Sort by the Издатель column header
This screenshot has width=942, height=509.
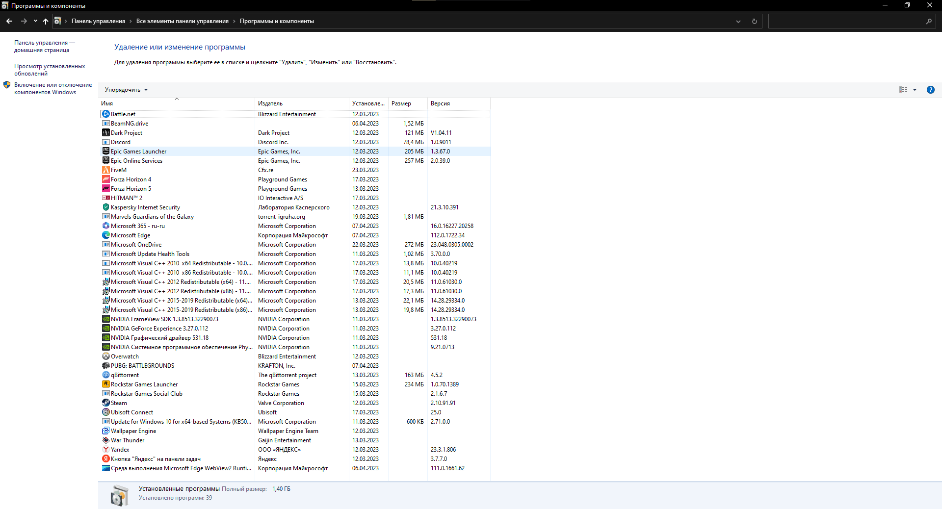[x=302, y=103]
